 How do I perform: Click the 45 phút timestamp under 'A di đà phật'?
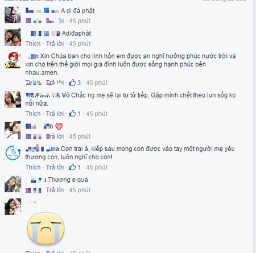pos(80,21)
